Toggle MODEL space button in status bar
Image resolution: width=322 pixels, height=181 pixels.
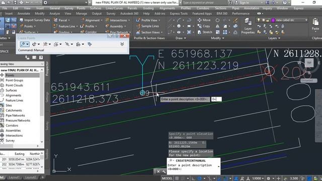(167, 178)
